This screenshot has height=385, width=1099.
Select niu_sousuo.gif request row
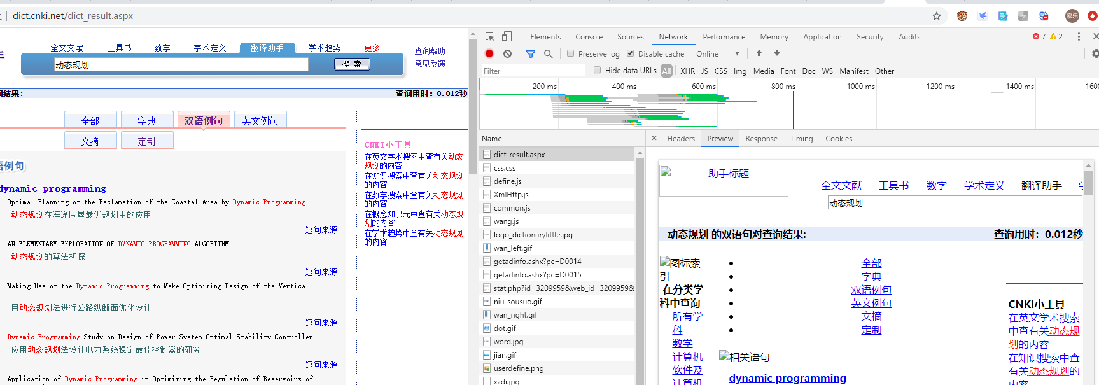[x=557, y=302]
